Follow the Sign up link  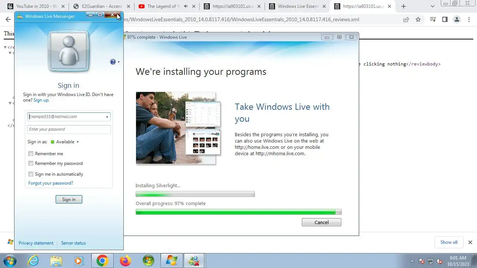click(41, 100)
